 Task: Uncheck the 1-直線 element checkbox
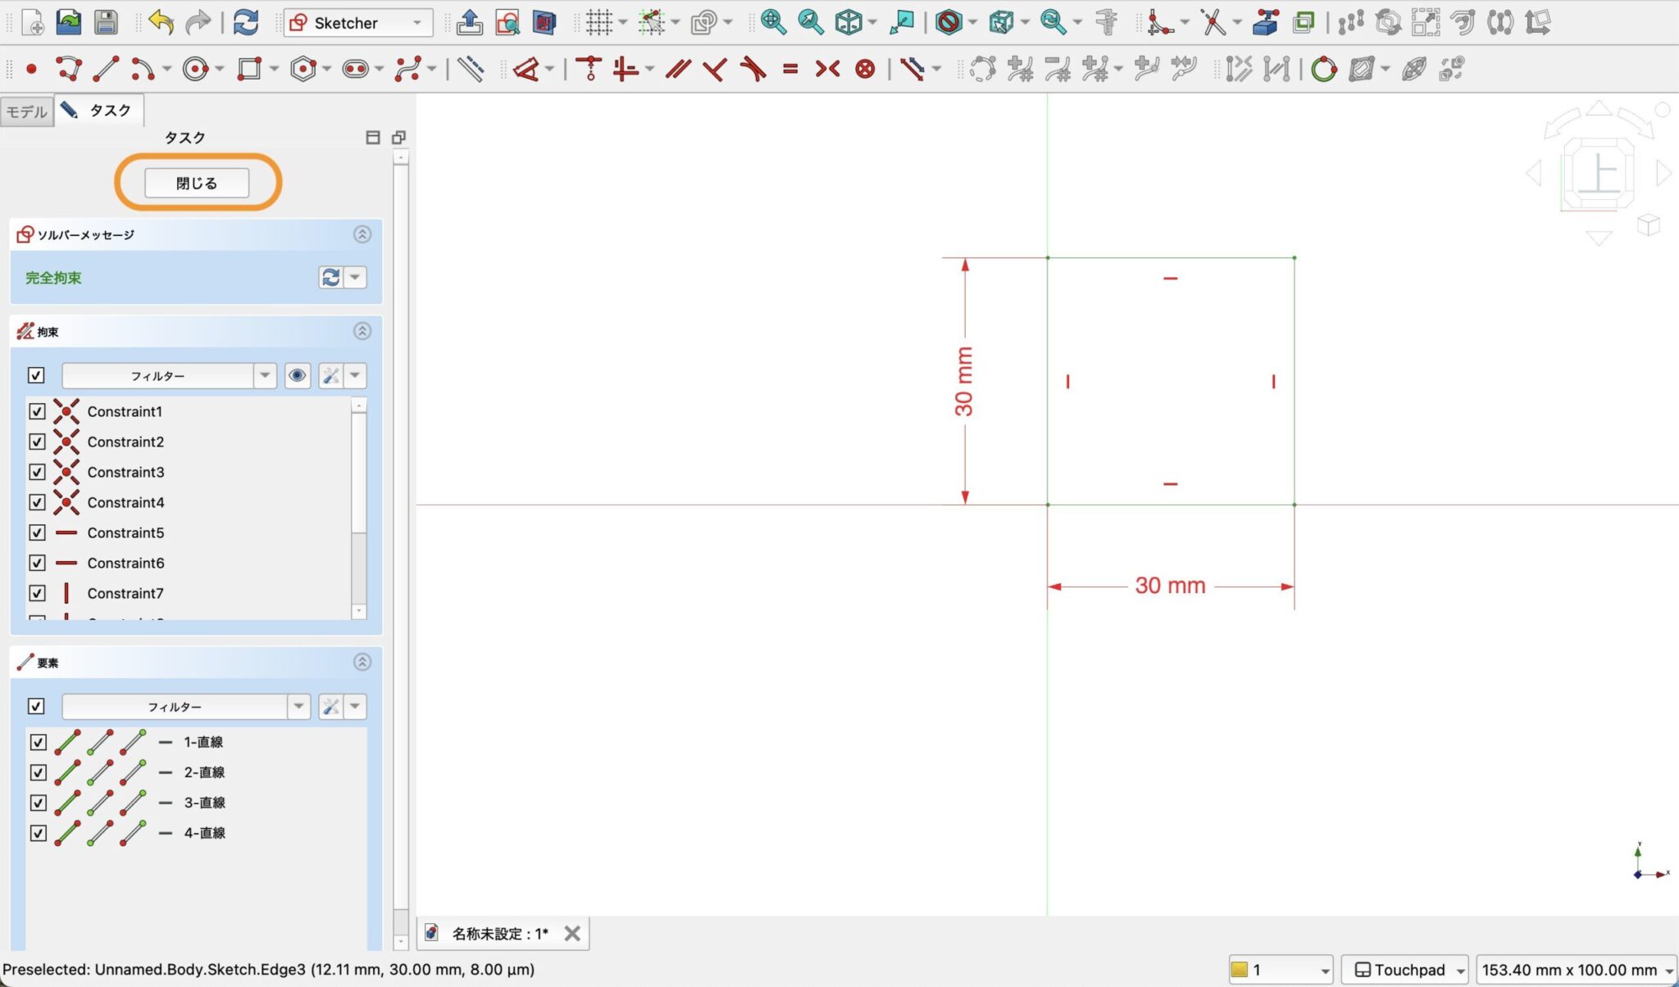point(39,742)
